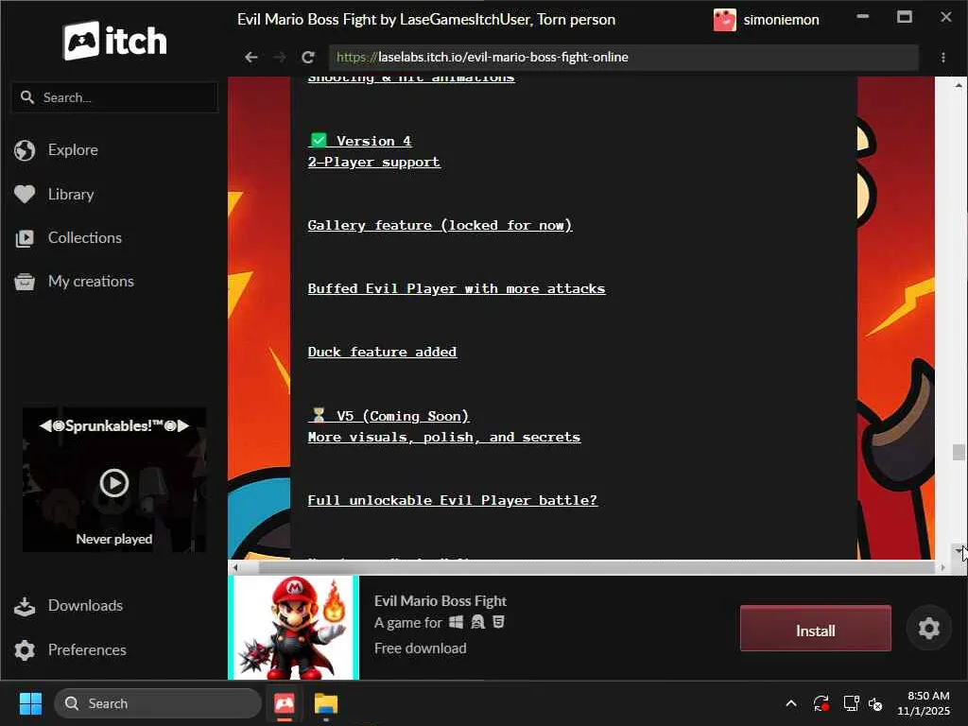Click the box icon beside My creations
The width and height of the screenshot is (968, 726).
click(25, 282)
